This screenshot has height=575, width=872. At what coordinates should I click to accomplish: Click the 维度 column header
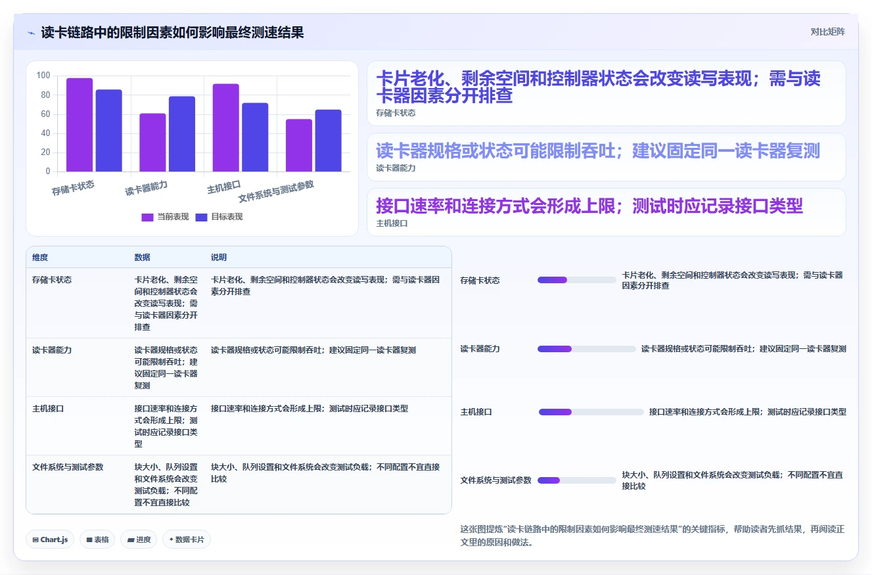click(40, 258)
